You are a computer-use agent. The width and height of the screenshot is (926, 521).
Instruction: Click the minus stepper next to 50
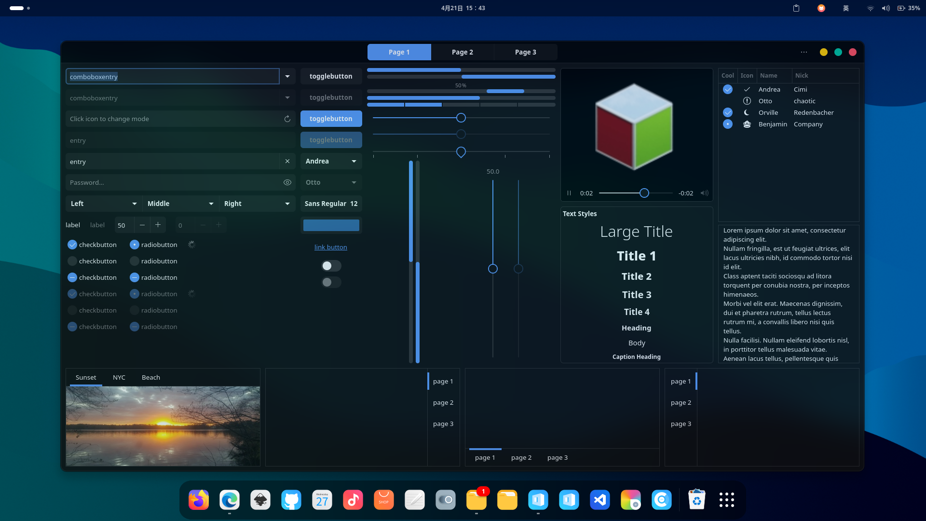point(142,225)
